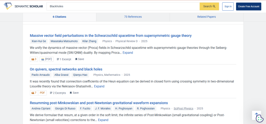Image resolution: width=266 pixels, height=124 pixels.
Task: Click the cookie settings icon
Action: tap(260, 118)
